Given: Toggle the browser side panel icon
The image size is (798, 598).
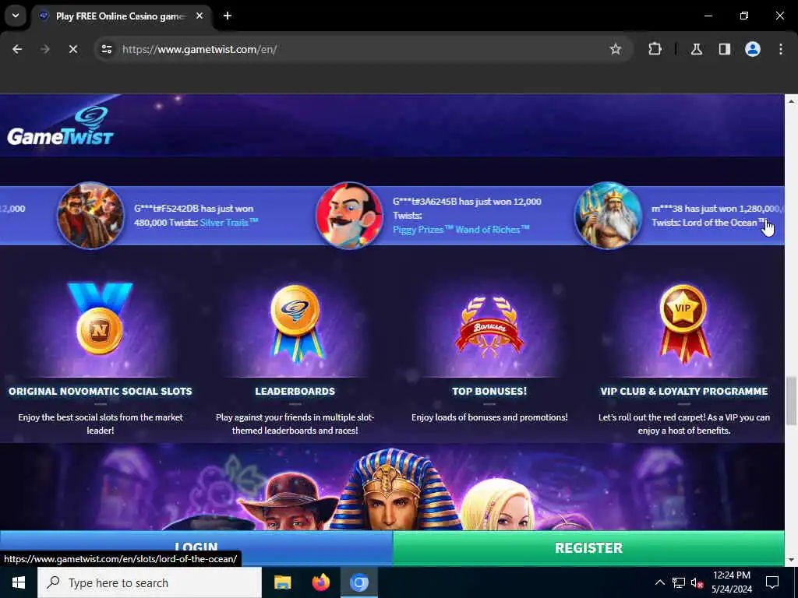Looking at the screenshot, I should tap(725, 49).
